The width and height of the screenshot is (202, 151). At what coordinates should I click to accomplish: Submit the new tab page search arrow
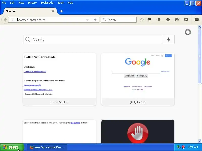[x=168, y=40]
